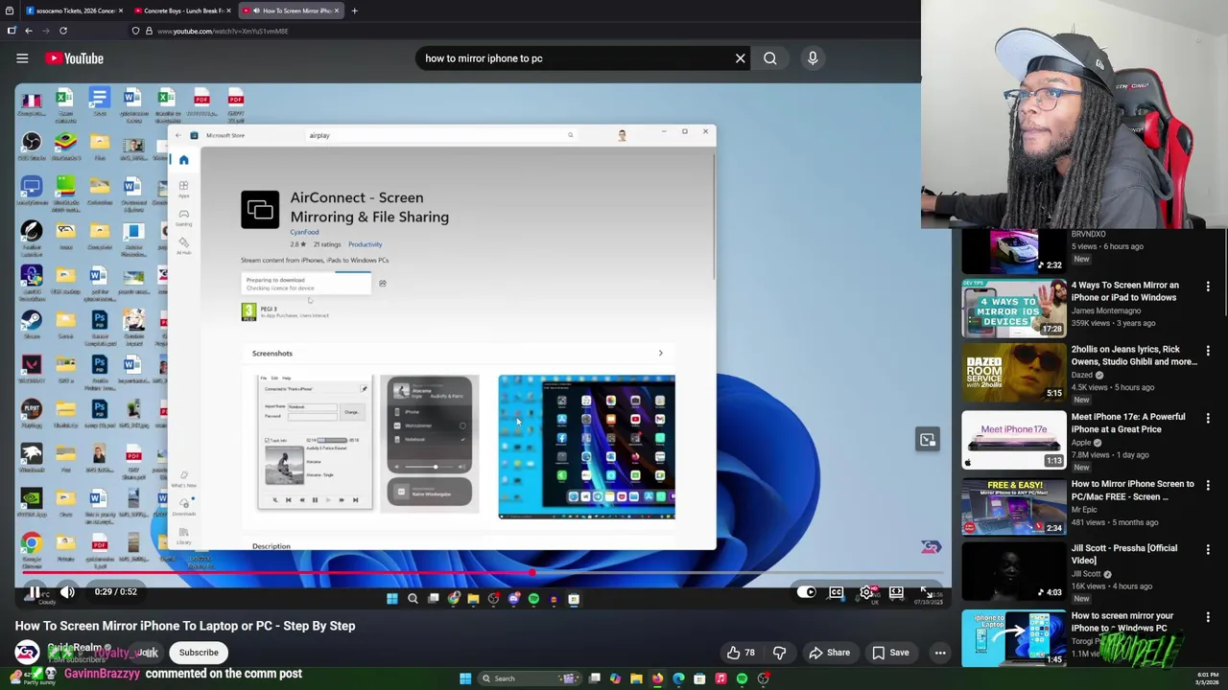Screen dimensions: 1228x690
Task: Enter fullscreen on the video player
Action: tap(926, 592)
